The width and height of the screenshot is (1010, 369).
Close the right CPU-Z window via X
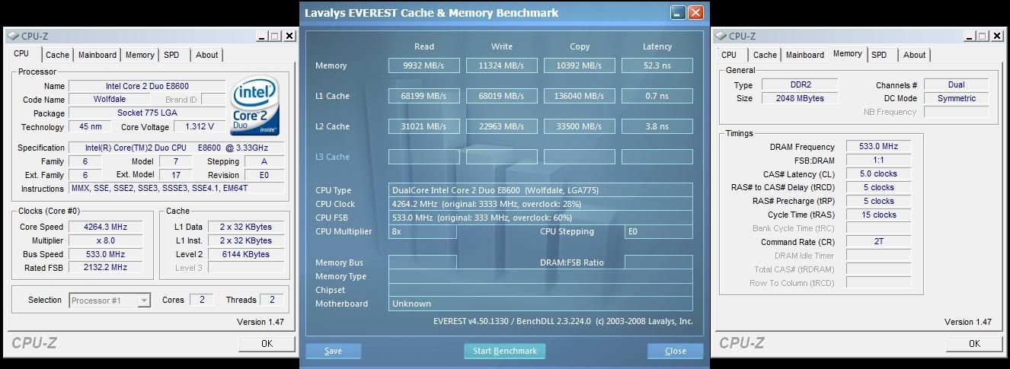(996, 36)
